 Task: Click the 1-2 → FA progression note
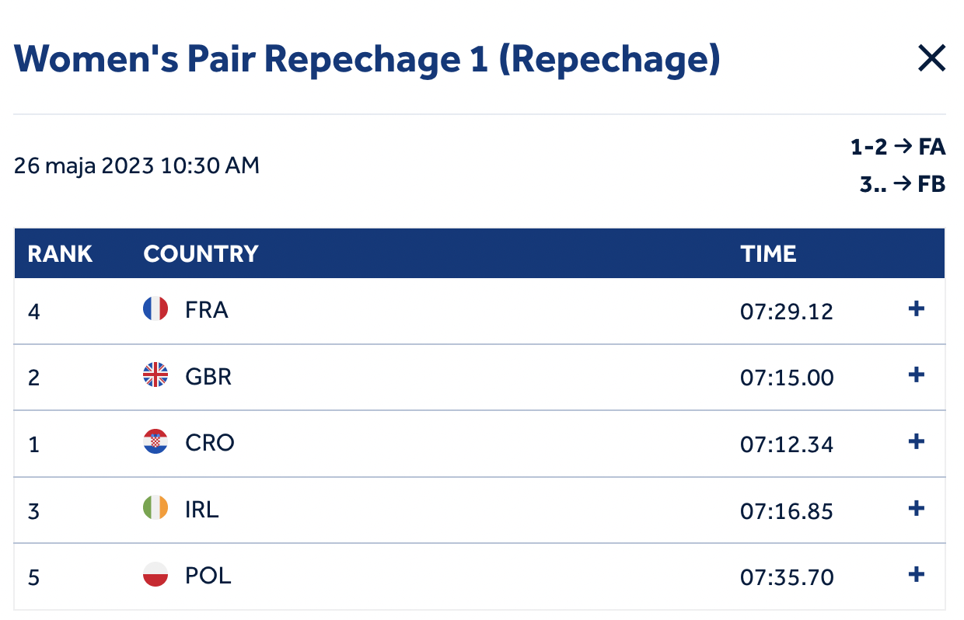coord(898,147)
